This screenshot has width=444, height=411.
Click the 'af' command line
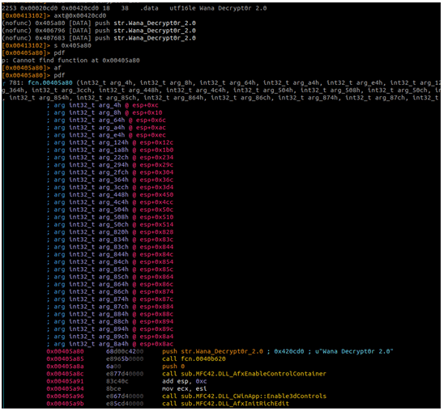(58, 68)
